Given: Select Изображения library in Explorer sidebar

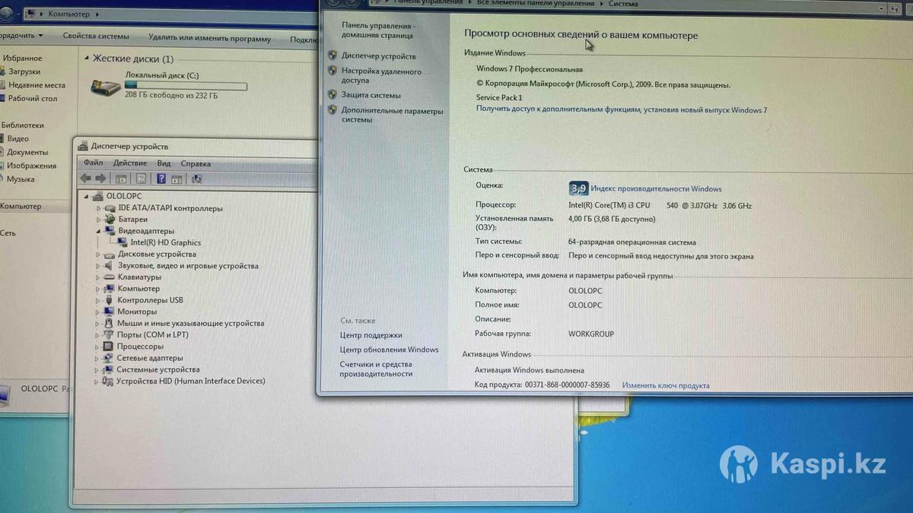Looking at the screenshot, I should 32,166.
